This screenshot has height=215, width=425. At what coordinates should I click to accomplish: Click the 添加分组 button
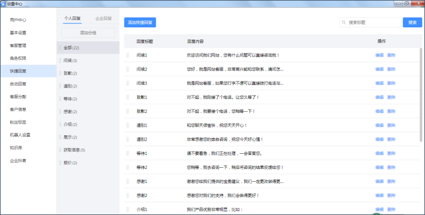click(x=88, y=33)
